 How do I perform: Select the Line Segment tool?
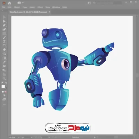click(x=4, y=38)
